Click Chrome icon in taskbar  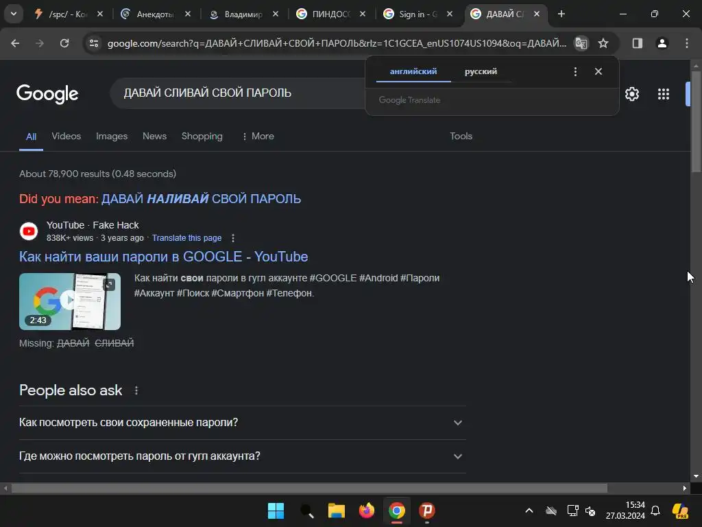(x=397, y=511)
